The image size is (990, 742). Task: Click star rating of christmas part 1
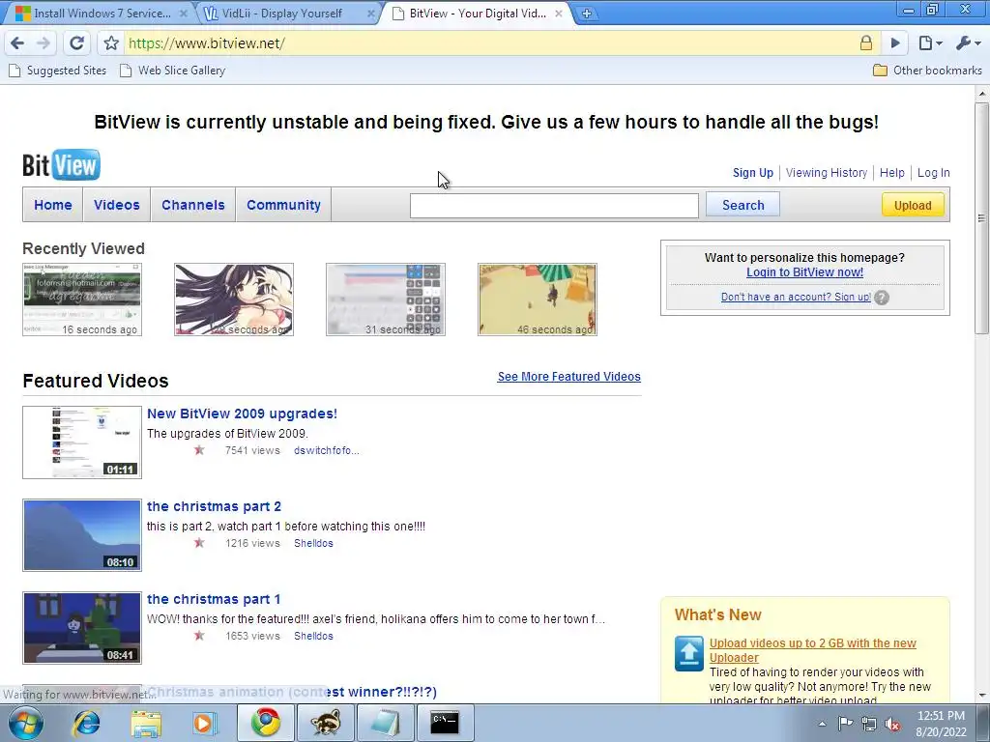tap(199, 636)
